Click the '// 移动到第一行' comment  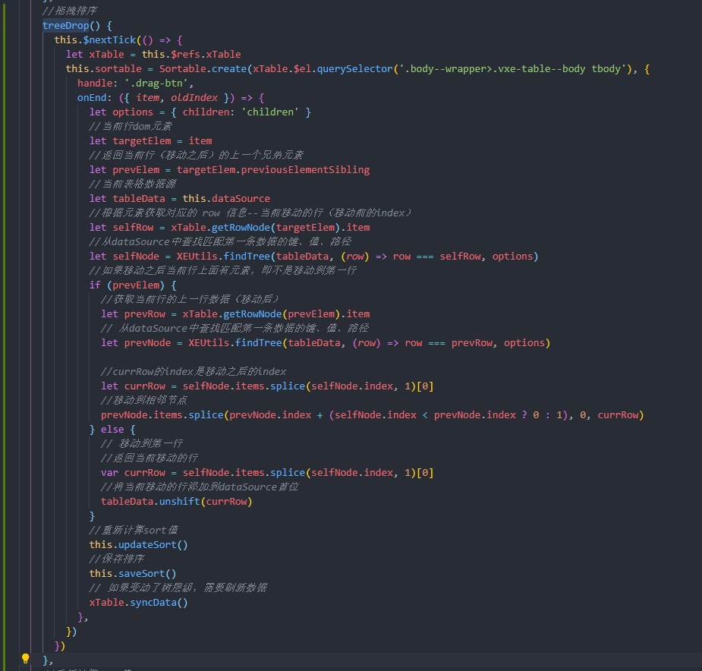(142, 443)
